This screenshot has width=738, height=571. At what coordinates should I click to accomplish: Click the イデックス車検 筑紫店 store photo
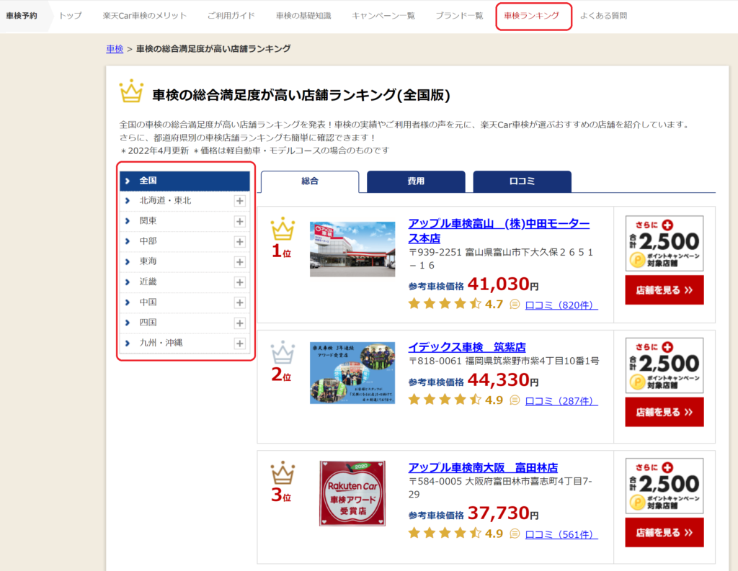click(352, 372)
